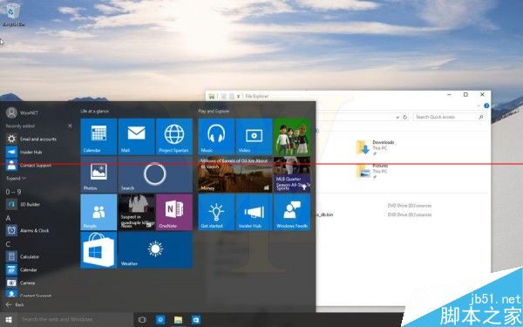Refresh the File Explorer view
Image resolution: width=523 pixels, height=327 pixels.
click(x=405, y=117)
